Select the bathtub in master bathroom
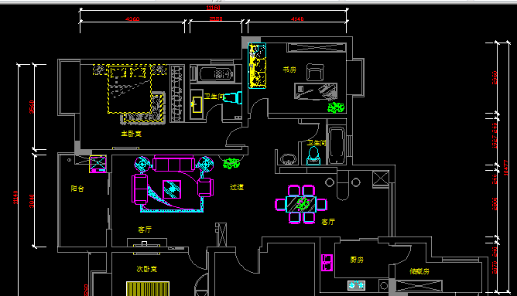Image resolution: width=517 pixels, height=296 pixels. click(x=216, y=73)
